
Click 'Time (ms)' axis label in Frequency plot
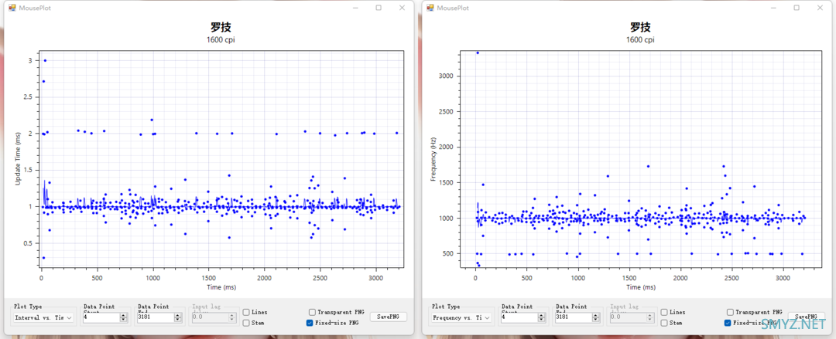point(642,286)
